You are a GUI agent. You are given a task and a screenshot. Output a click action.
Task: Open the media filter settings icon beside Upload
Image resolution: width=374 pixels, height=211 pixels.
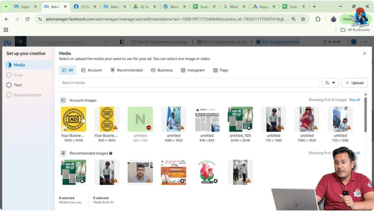click(x=327, y=83)
